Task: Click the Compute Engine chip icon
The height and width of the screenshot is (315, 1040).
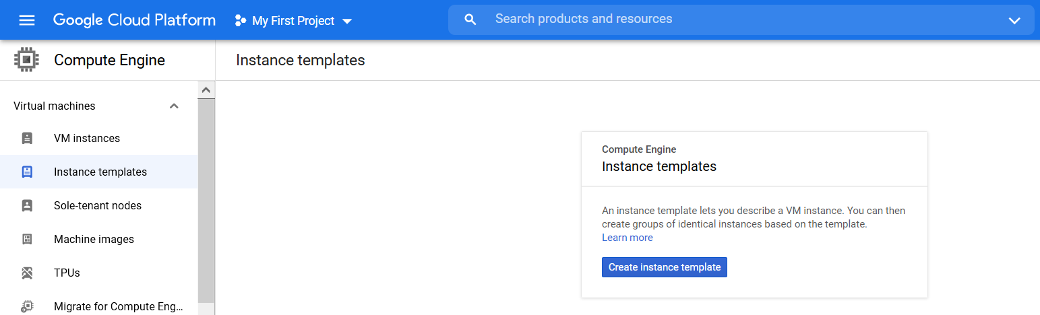Action: (x=26, y=60)
